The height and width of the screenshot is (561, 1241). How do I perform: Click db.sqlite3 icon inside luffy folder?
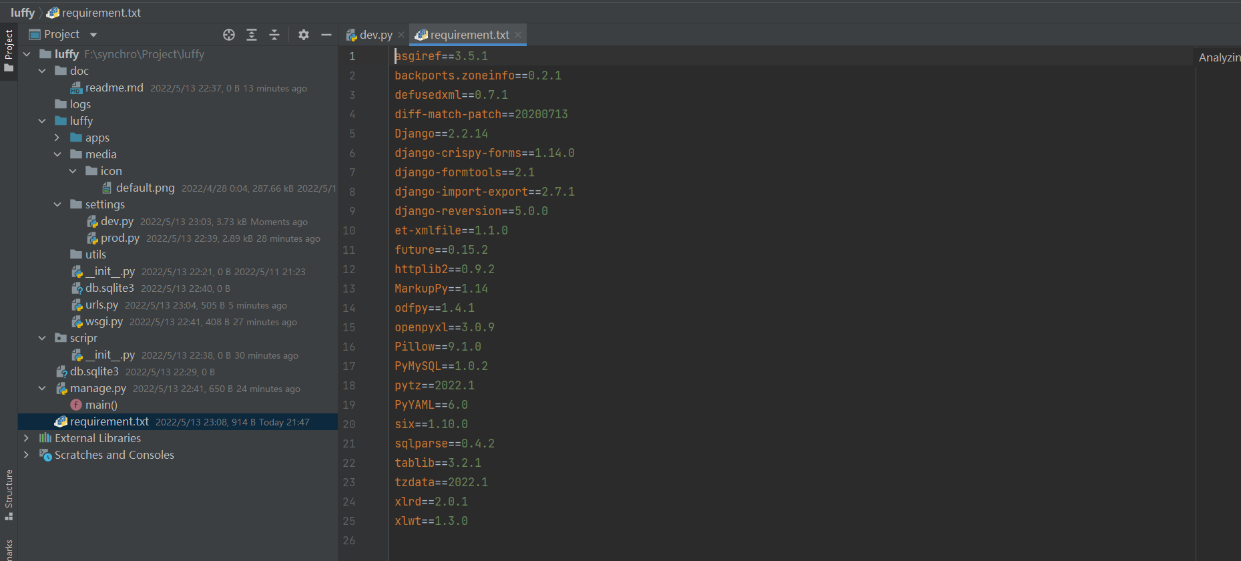click(77, 288)
